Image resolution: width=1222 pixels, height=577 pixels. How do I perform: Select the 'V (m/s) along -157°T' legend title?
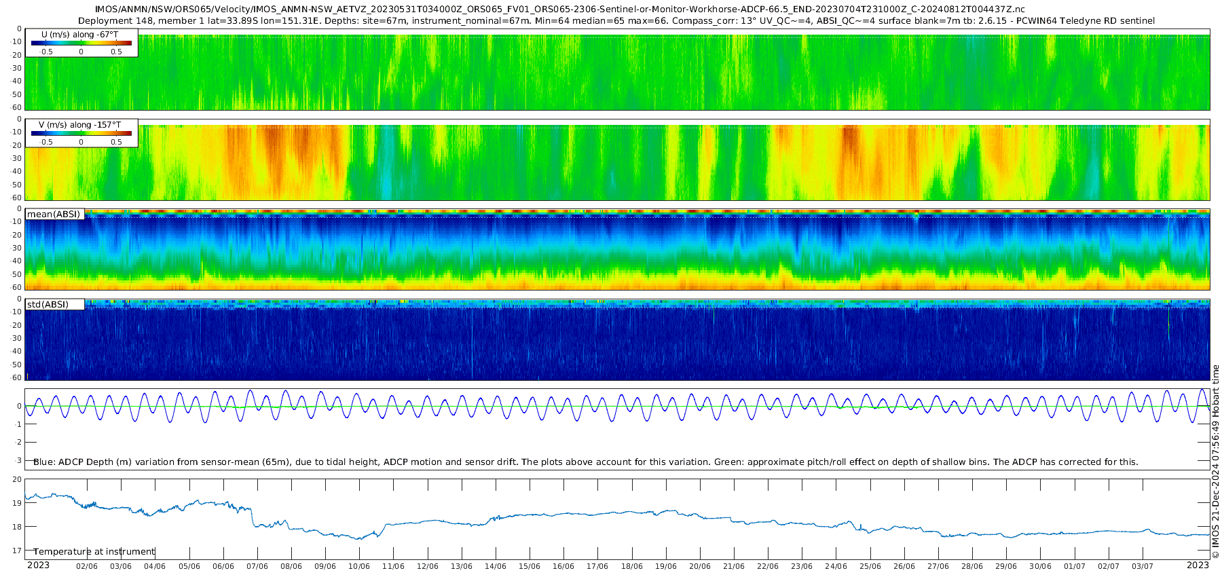pyautogui.click(x=80, y=125)
